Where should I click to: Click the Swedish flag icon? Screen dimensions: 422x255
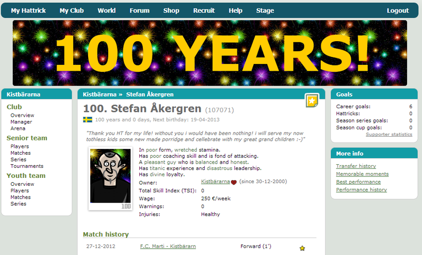88,119
